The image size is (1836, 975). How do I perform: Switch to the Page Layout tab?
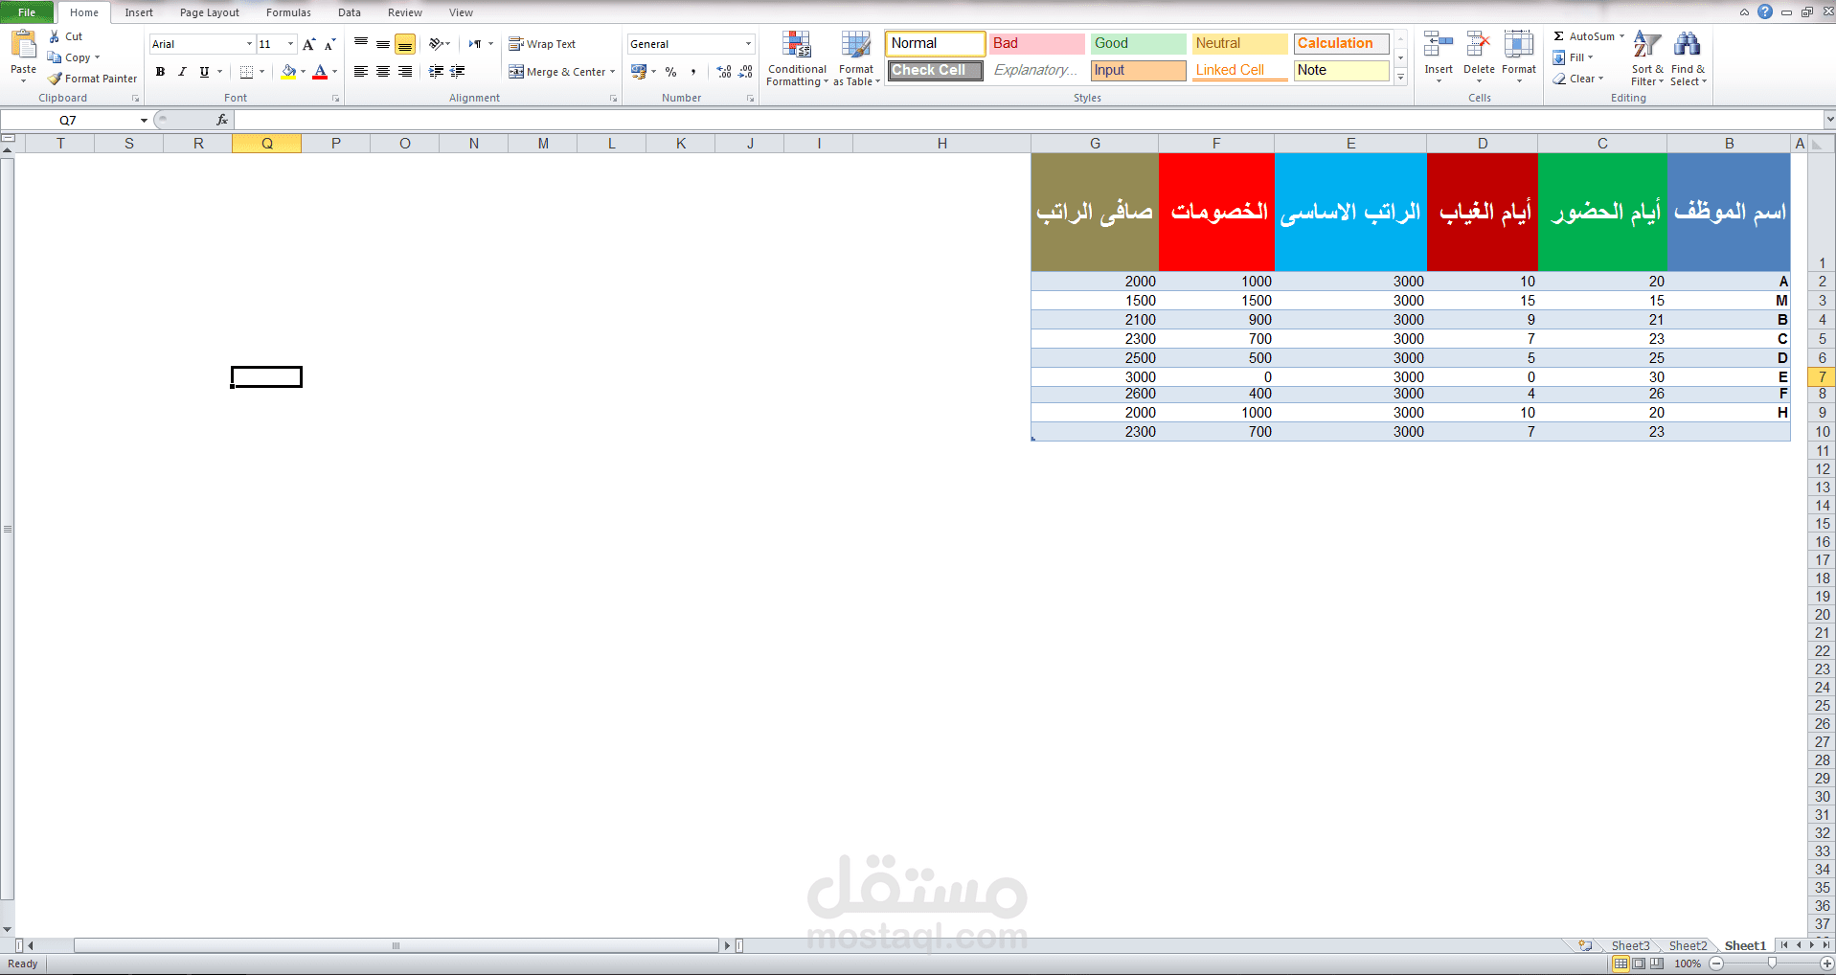click(210, 12)
